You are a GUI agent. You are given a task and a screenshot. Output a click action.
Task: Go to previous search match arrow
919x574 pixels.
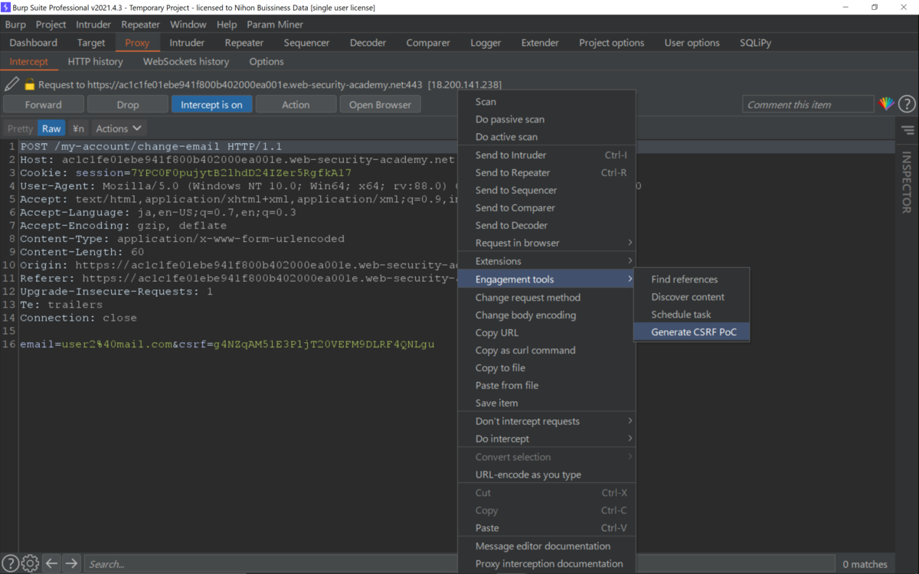coord(51,563)
